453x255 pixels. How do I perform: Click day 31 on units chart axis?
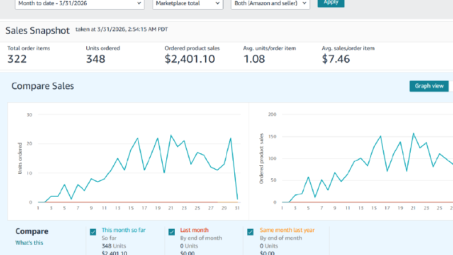237,208
